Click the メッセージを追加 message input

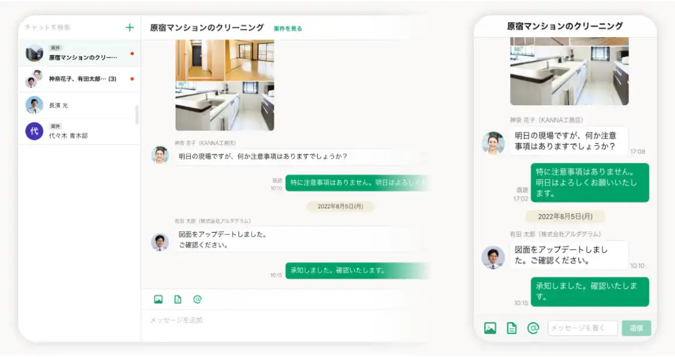pyautogui.click(x=233, y=319)
